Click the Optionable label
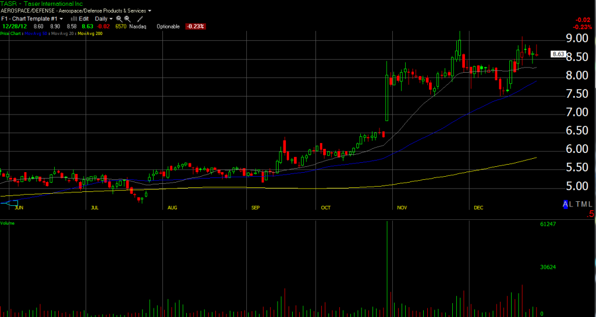The image size is (596, 317). (169, 27)
